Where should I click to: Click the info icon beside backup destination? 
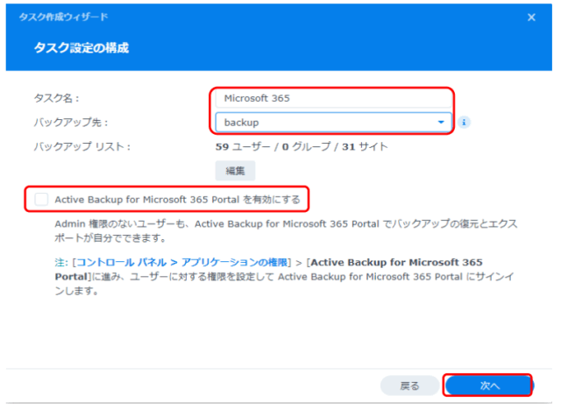tap(464, 122)
